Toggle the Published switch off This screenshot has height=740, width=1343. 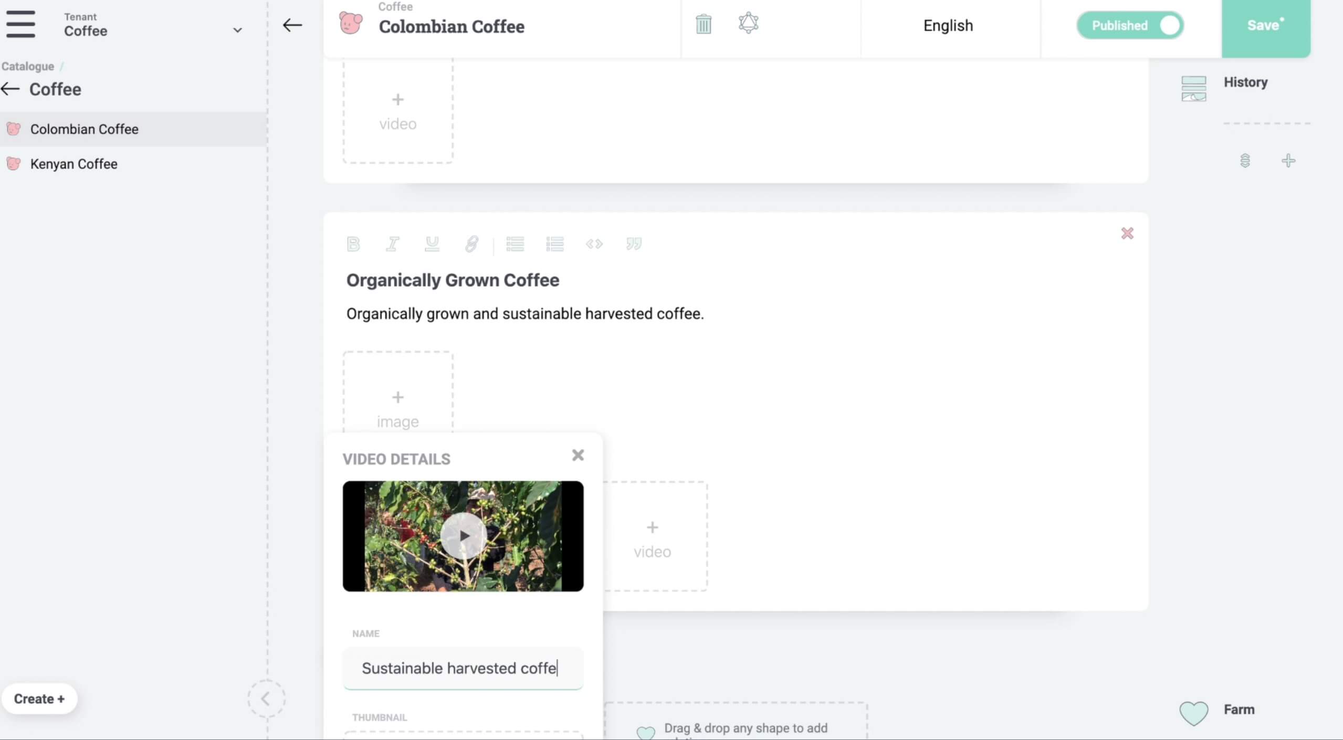(1169, 26)
